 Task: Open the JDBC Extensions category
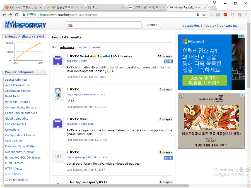tap(16, 180)
